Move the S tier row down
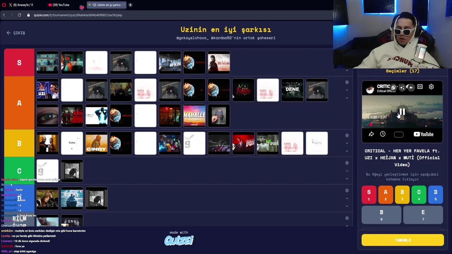452x254 pixels. point(347,71)
